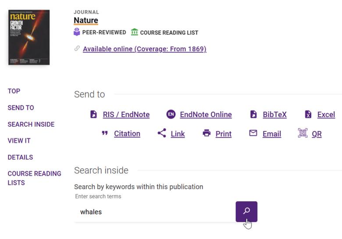This screenshot has width=342, height=239.
Task: Open the Available online coverage link
Action: 144,49
